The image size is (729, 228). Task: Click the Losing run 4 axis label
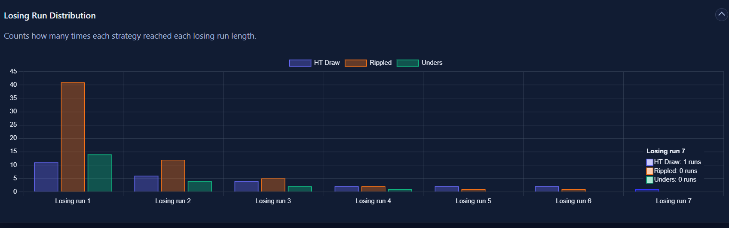click(x=373, y=201)
